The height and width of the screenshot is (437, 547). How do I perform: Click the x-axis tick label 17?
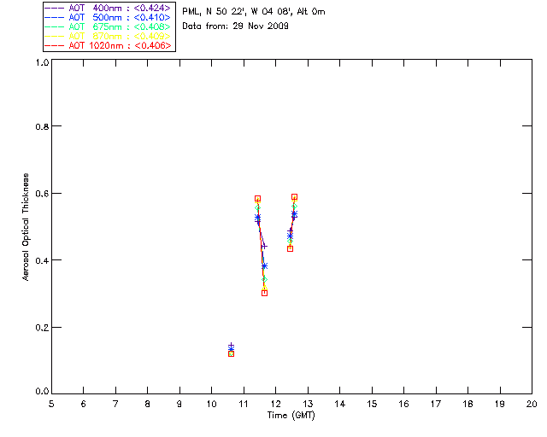point(436,404)
